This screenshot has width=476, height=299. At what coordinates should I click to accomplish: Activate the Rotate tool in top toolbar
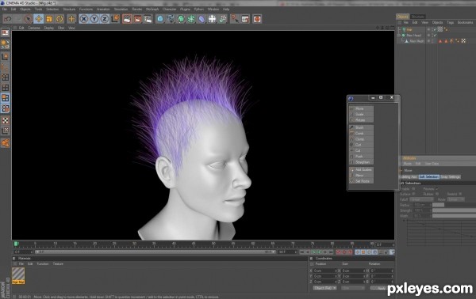coord(59,19)
